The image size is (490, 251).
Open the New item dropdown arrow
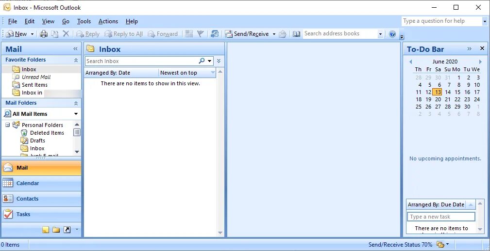coord(32,34)
